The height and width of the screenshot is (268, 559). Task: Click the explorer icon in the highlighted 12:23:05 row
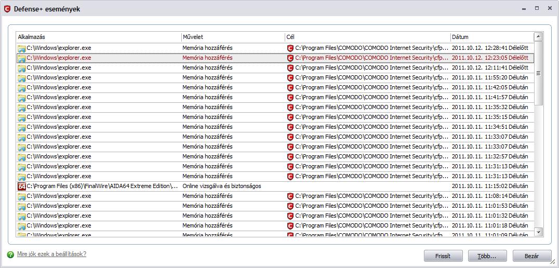click(x=22, y=58)
